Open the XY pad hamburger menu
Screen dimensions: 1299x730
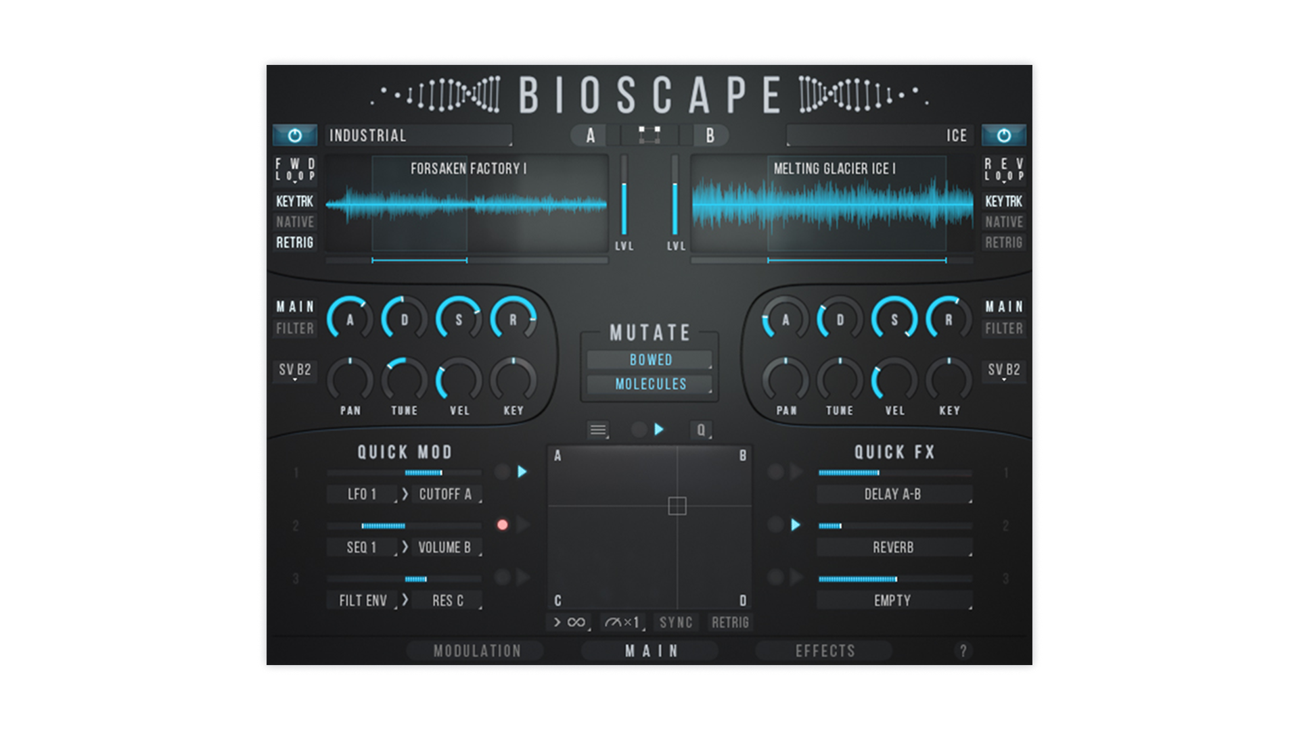tap(597, 430)
